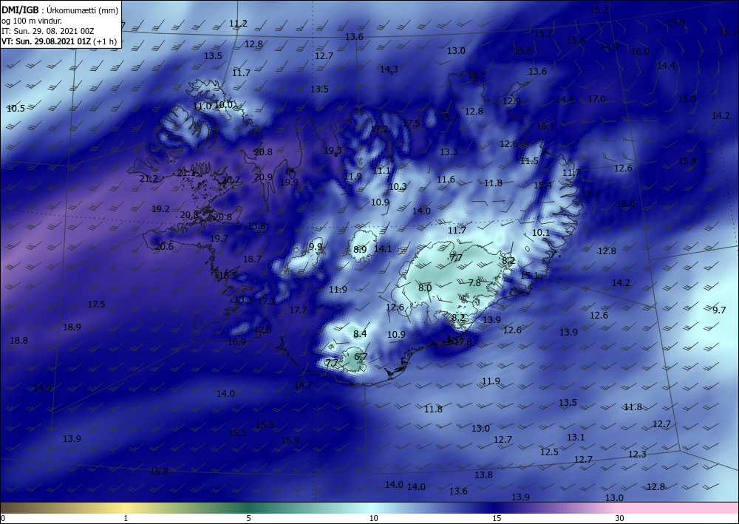Click the 12.5 value label
Image resolution: width=739 pixels, height=524 pixels.
pyautogui.click(x=549, y=452)
